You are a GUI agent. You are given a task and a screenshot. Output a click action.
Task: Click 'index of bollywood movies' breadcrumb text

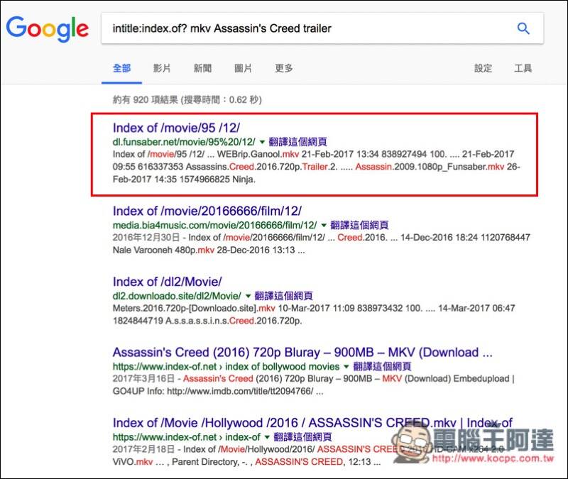pyautogui.click(x=282, y=366)
